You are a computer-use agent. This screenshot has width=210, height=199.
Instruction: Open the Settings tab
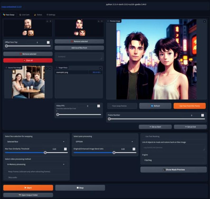pos(51,15)
